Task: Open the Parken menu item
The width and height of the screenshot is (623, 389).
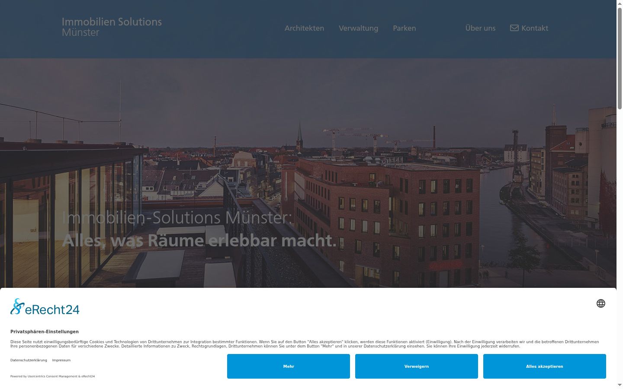Action: point(404,28)
